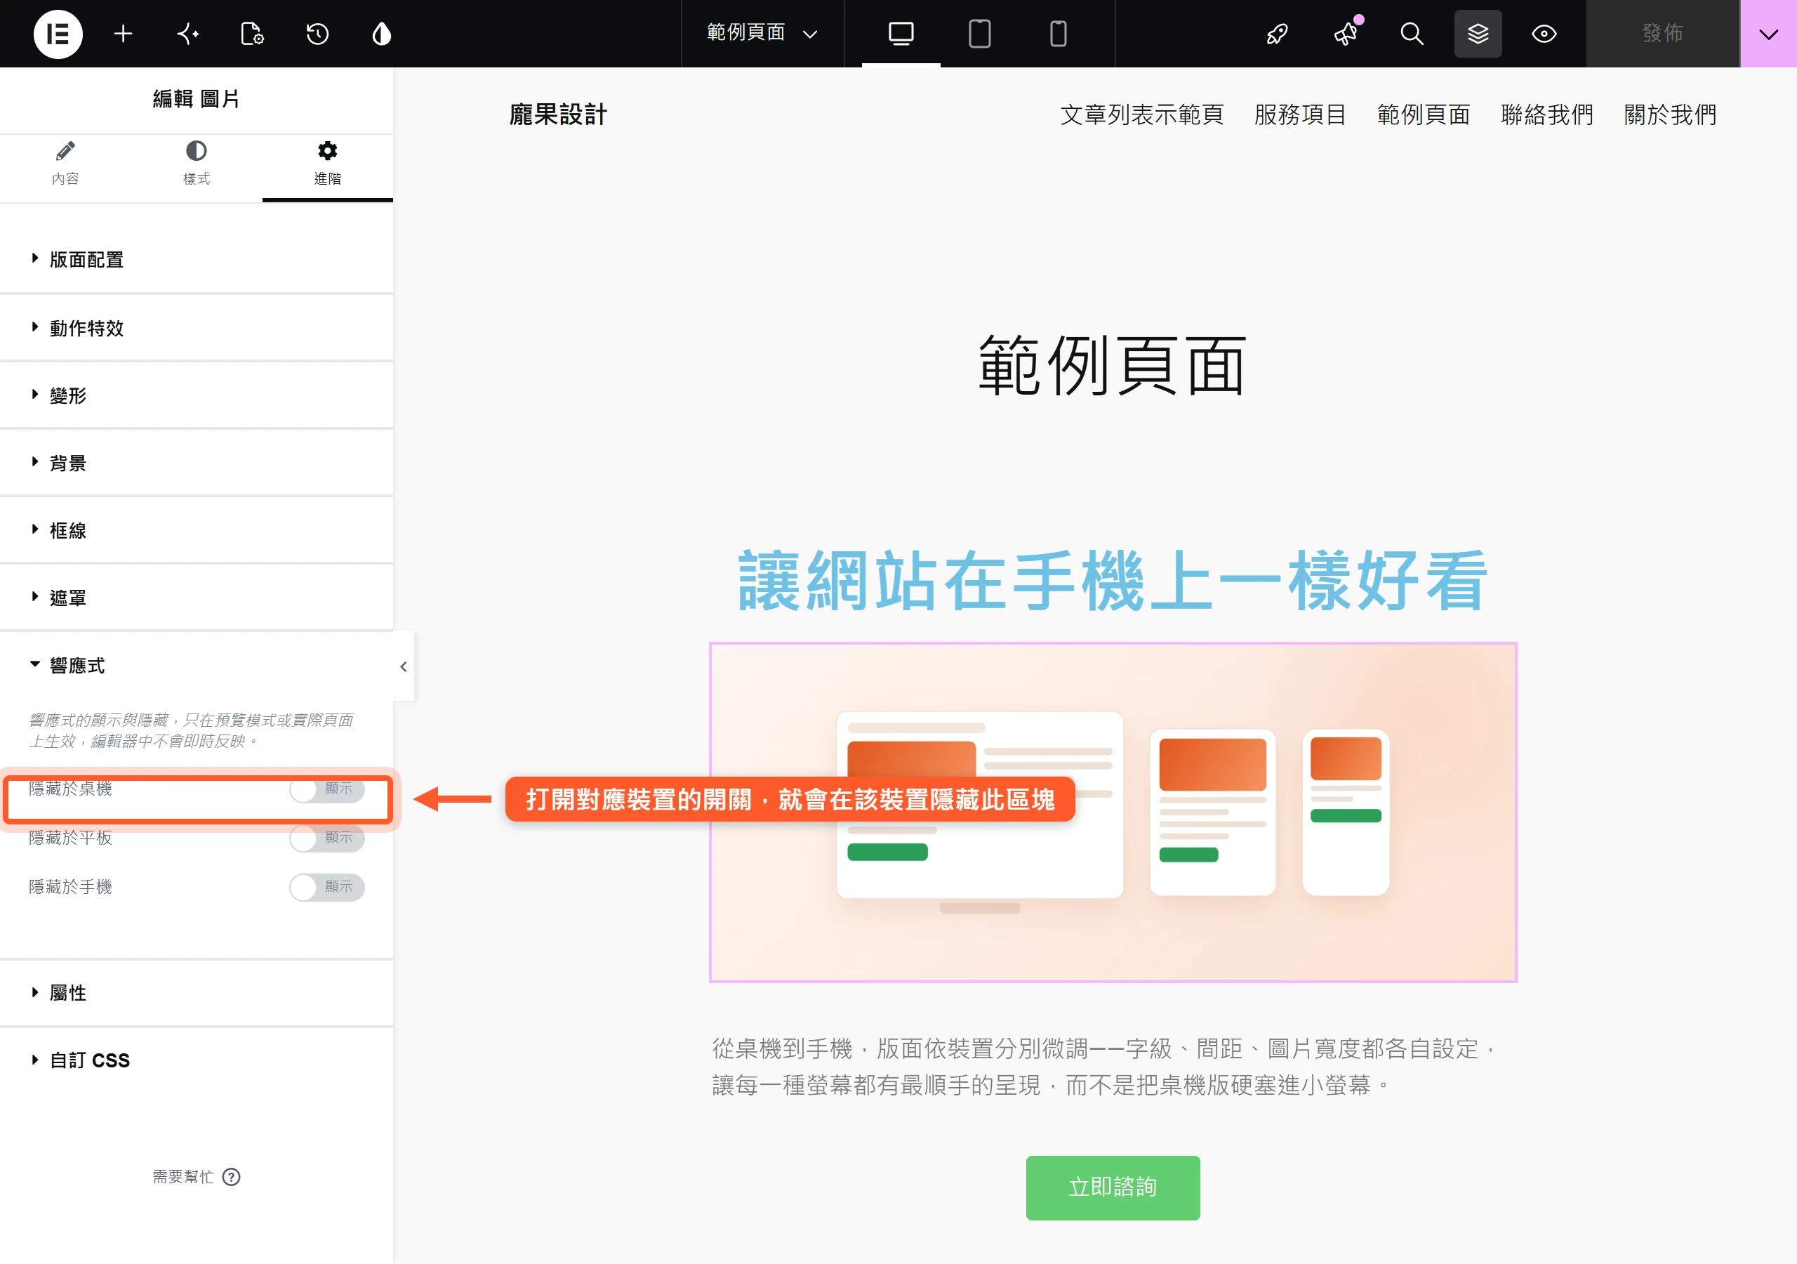Open 聯絡我們 in site menu
This screenshot has width=1797, height=1264.
[x=1547, y=115]
